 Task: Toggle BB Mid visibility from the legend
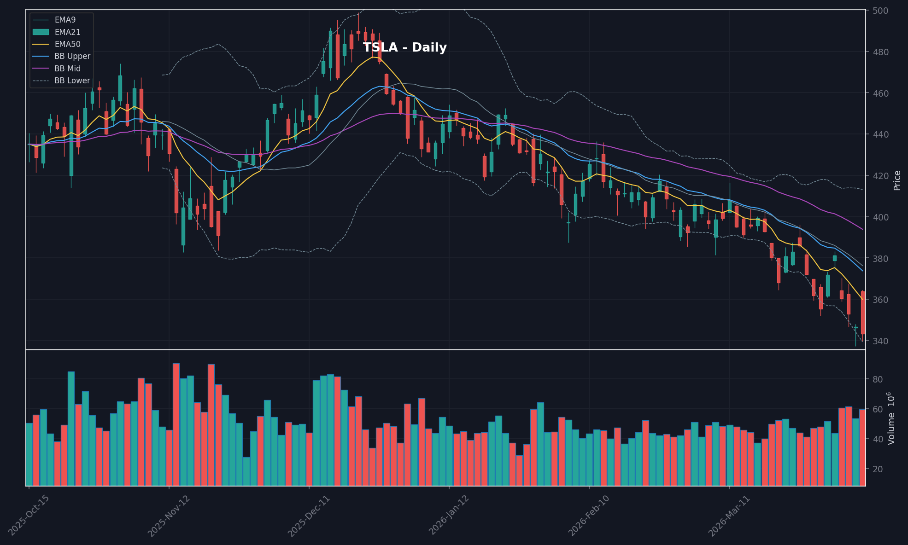[x=67, y=68]
